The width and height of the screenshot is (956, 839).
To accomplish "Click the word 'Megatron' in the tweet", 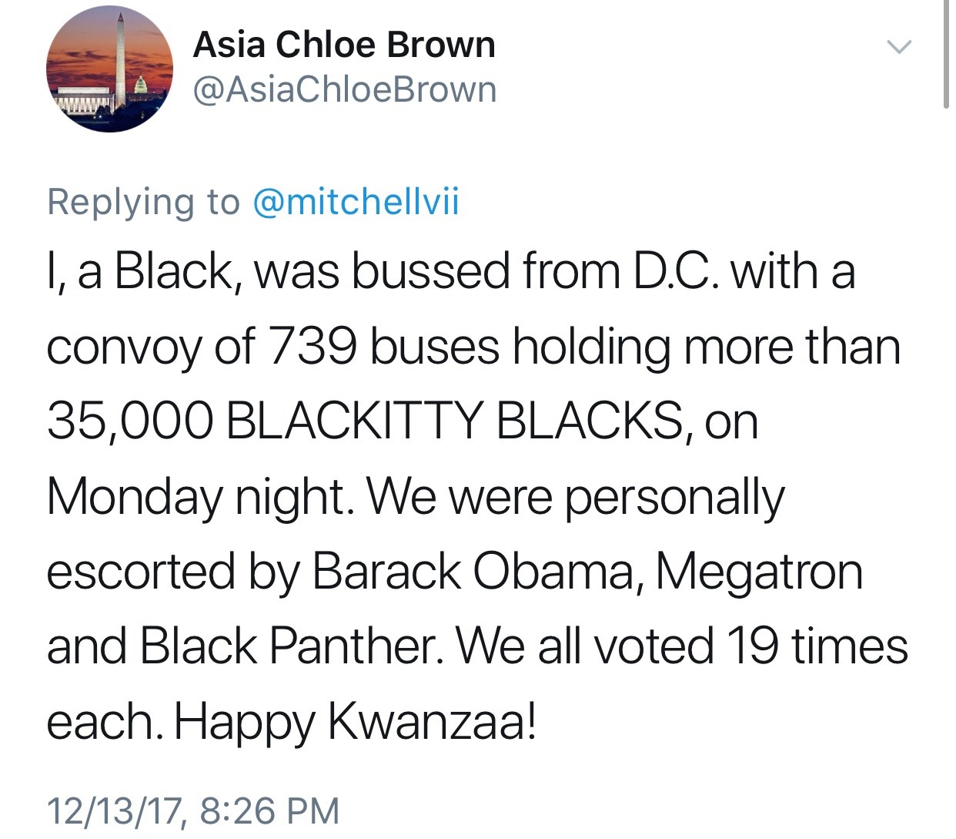I will coord(759,571).
